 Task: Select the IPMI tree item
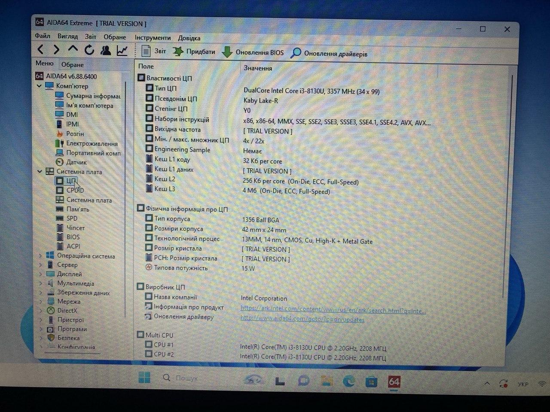click(x=67, y=124)
